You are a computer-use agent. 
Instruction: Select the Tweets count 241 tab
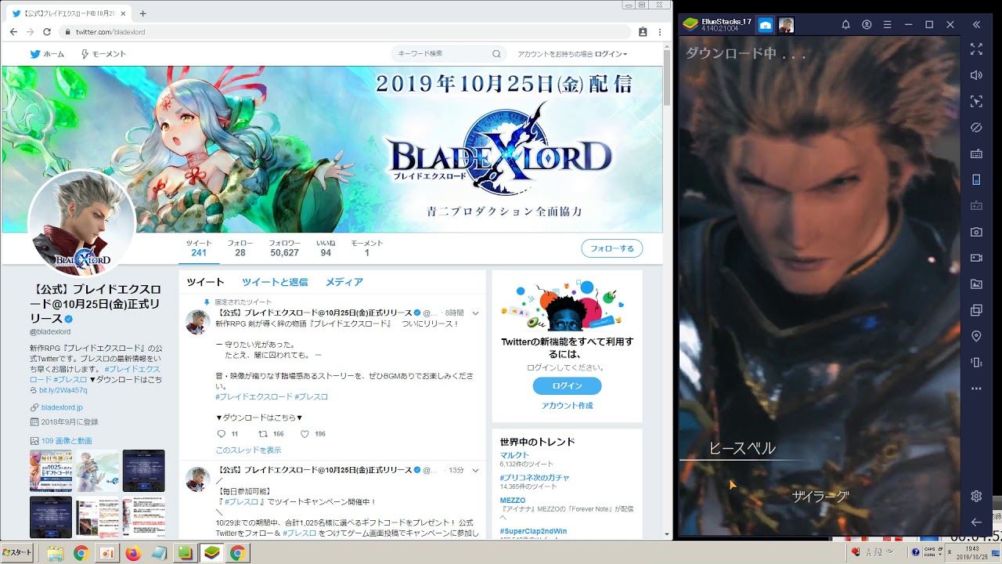pos(199,248)
